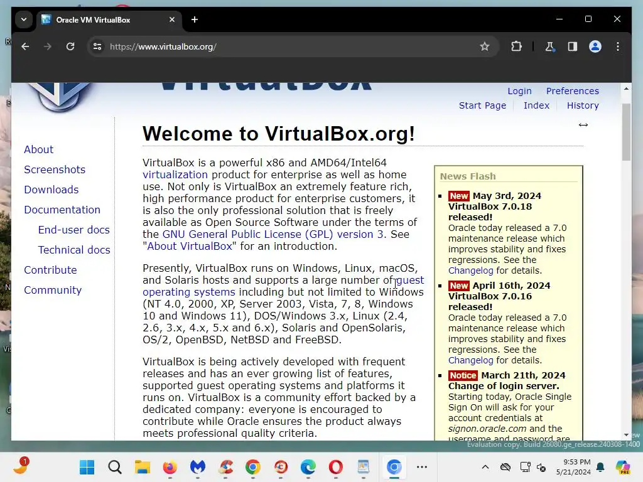Open Copilot preview icon in taskbar

623,467
